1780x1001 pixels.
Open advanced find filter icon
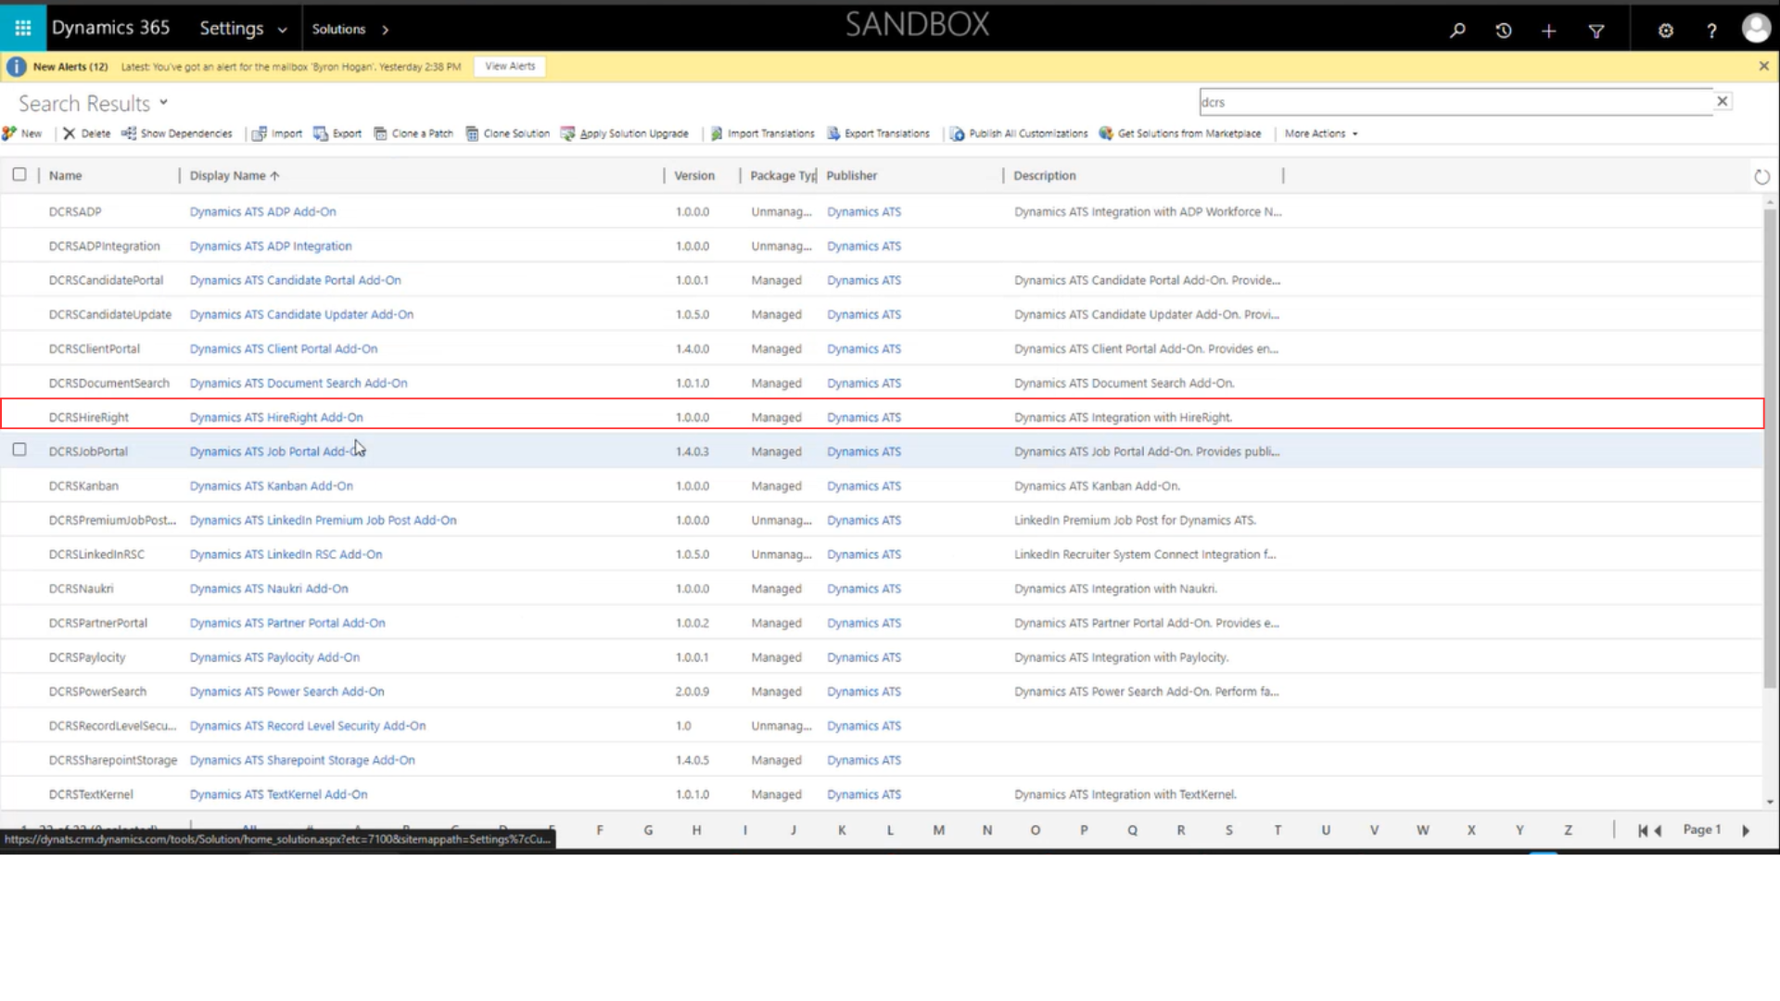pyautogui.click(x=1596, y=31)
